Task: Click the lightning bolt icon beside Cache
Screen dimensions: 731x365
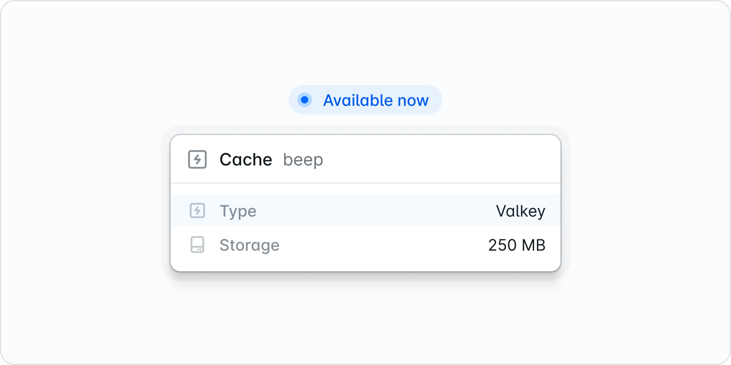Action: point(197,159)
